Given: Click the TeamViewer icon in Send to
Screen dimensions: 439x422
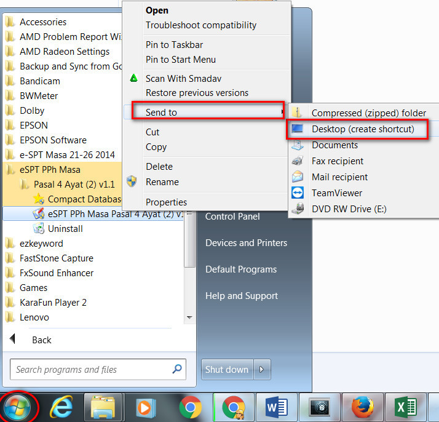Looking at the screenshot, I should [297, 193].
